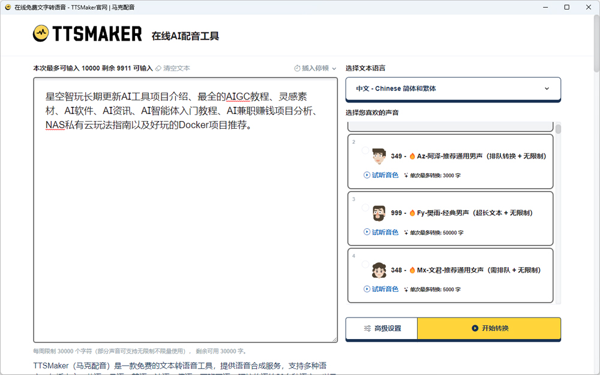Click the insert pause clock icon

tap(297, 68)
